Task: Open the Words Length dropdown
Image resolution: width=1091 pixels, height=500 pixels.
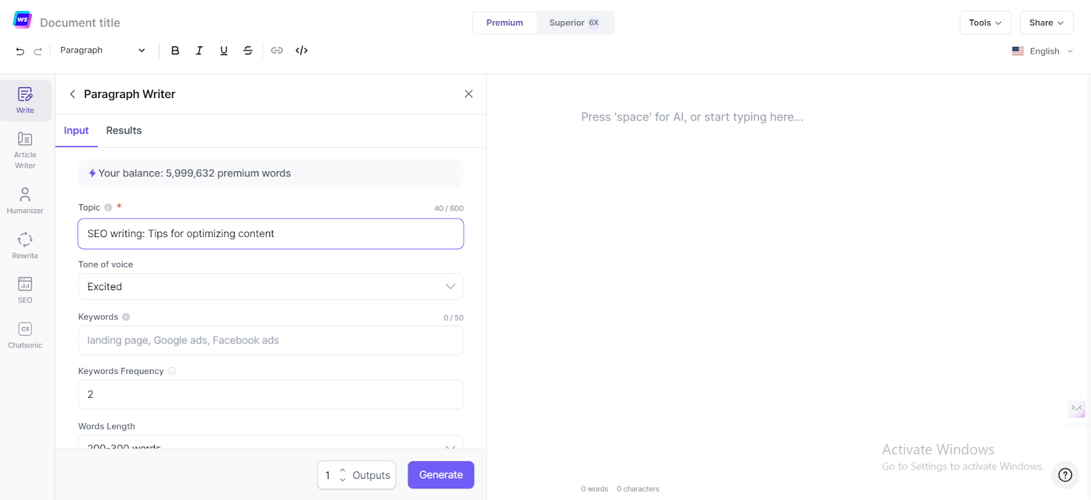Action: [271, 442]
